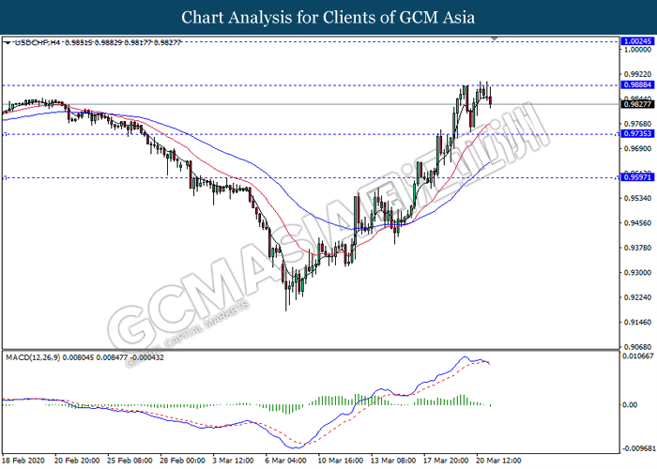Select the 0.98884 resistance level label
657x469 pixels.
637,85
